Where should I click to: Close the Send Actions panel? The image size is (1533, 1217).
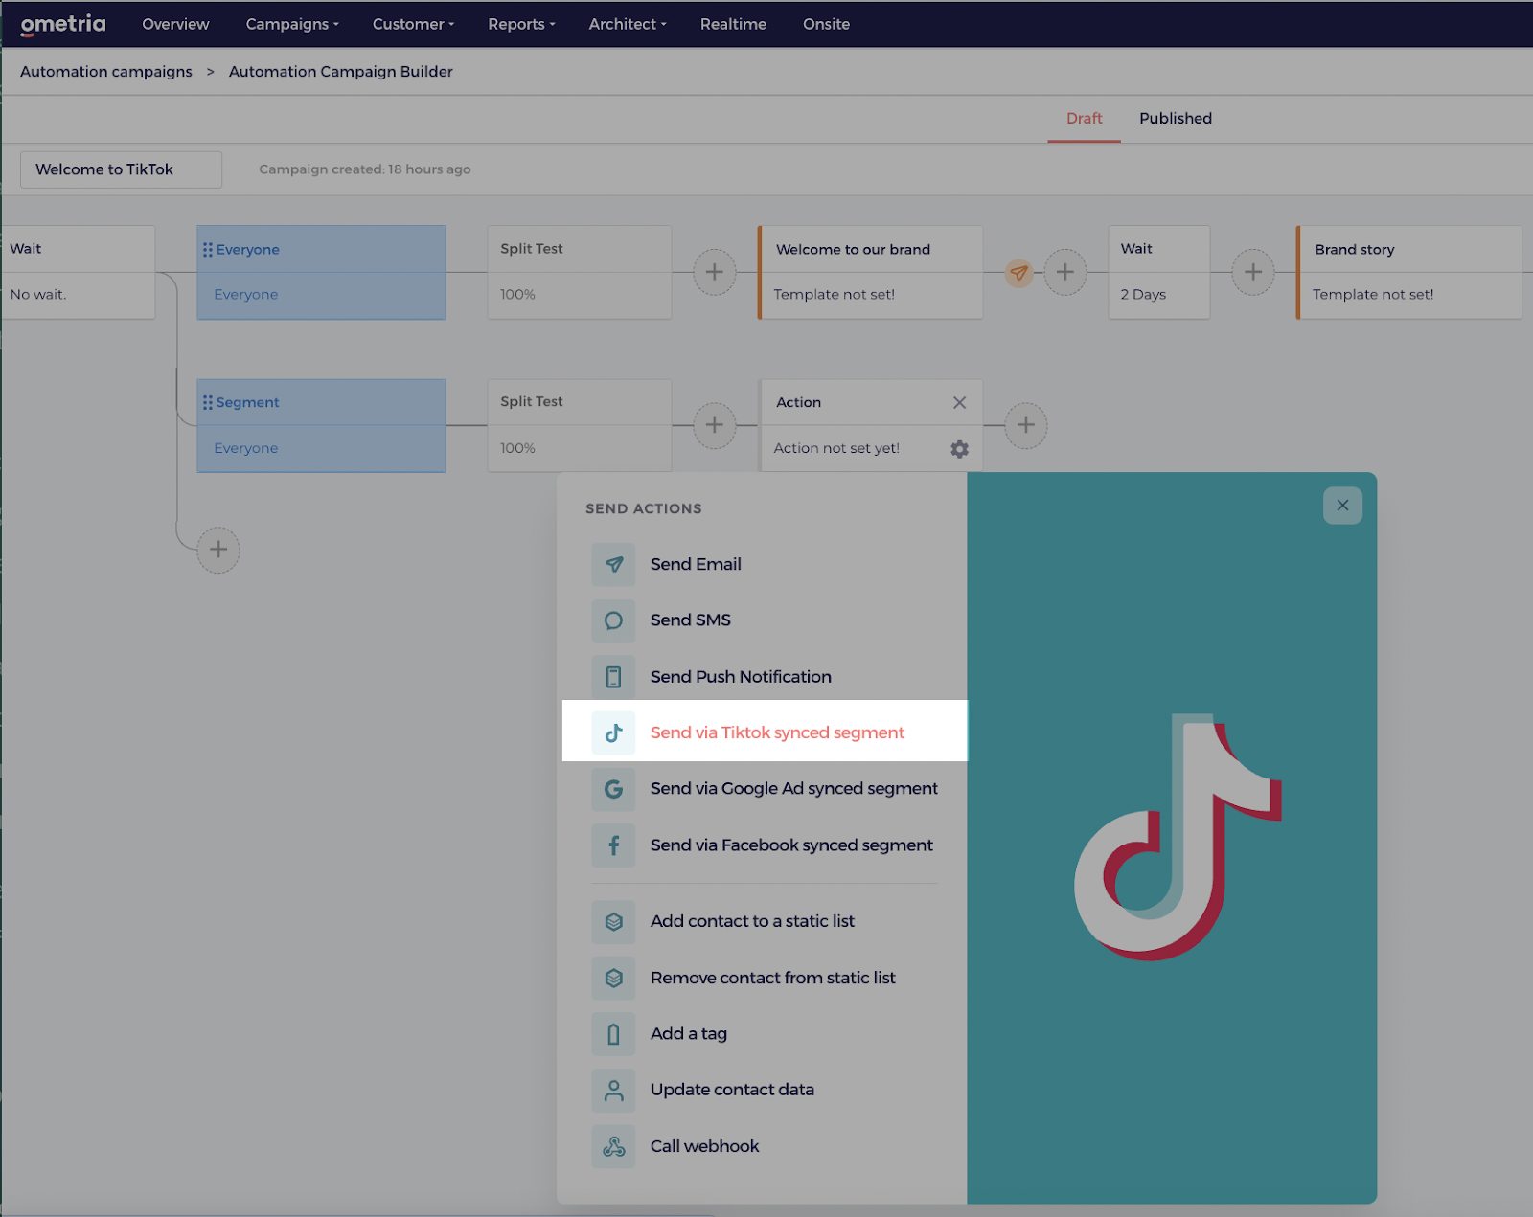tap(1342, 506)
